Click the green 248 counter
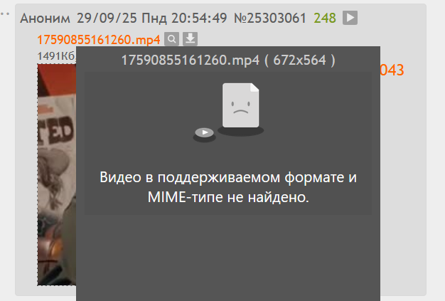445x301 pixels. (325, 19)
